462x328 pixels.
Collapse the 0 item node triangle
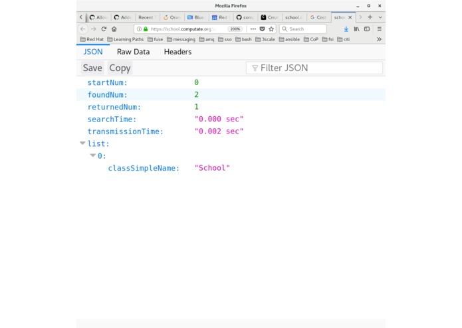pyautogui.click(x=93, y=155)
